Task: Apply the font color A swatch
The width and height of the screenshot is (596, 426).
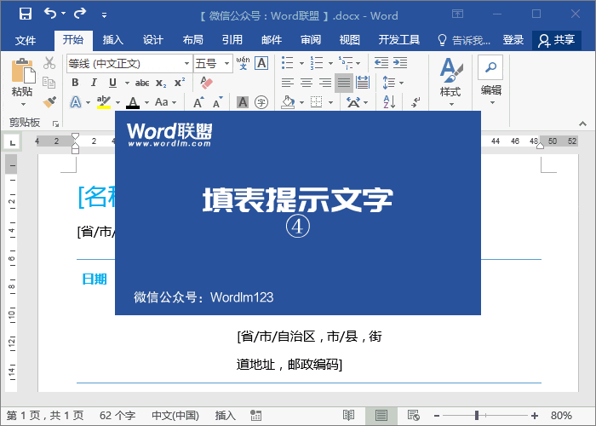Action: point(133,102)
